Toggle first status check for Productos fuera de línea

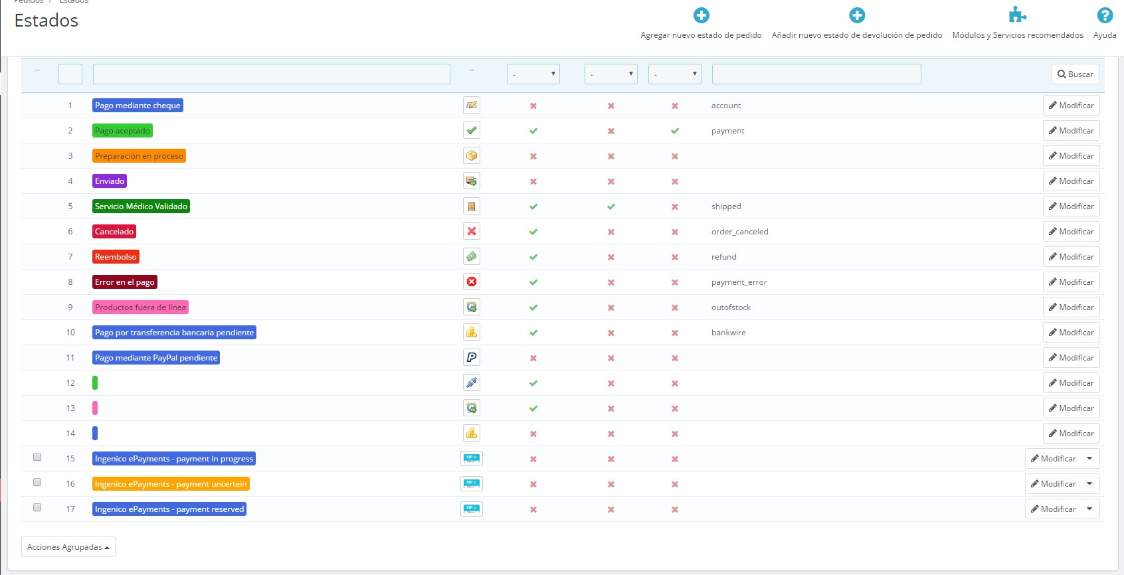tap(533, 307)
